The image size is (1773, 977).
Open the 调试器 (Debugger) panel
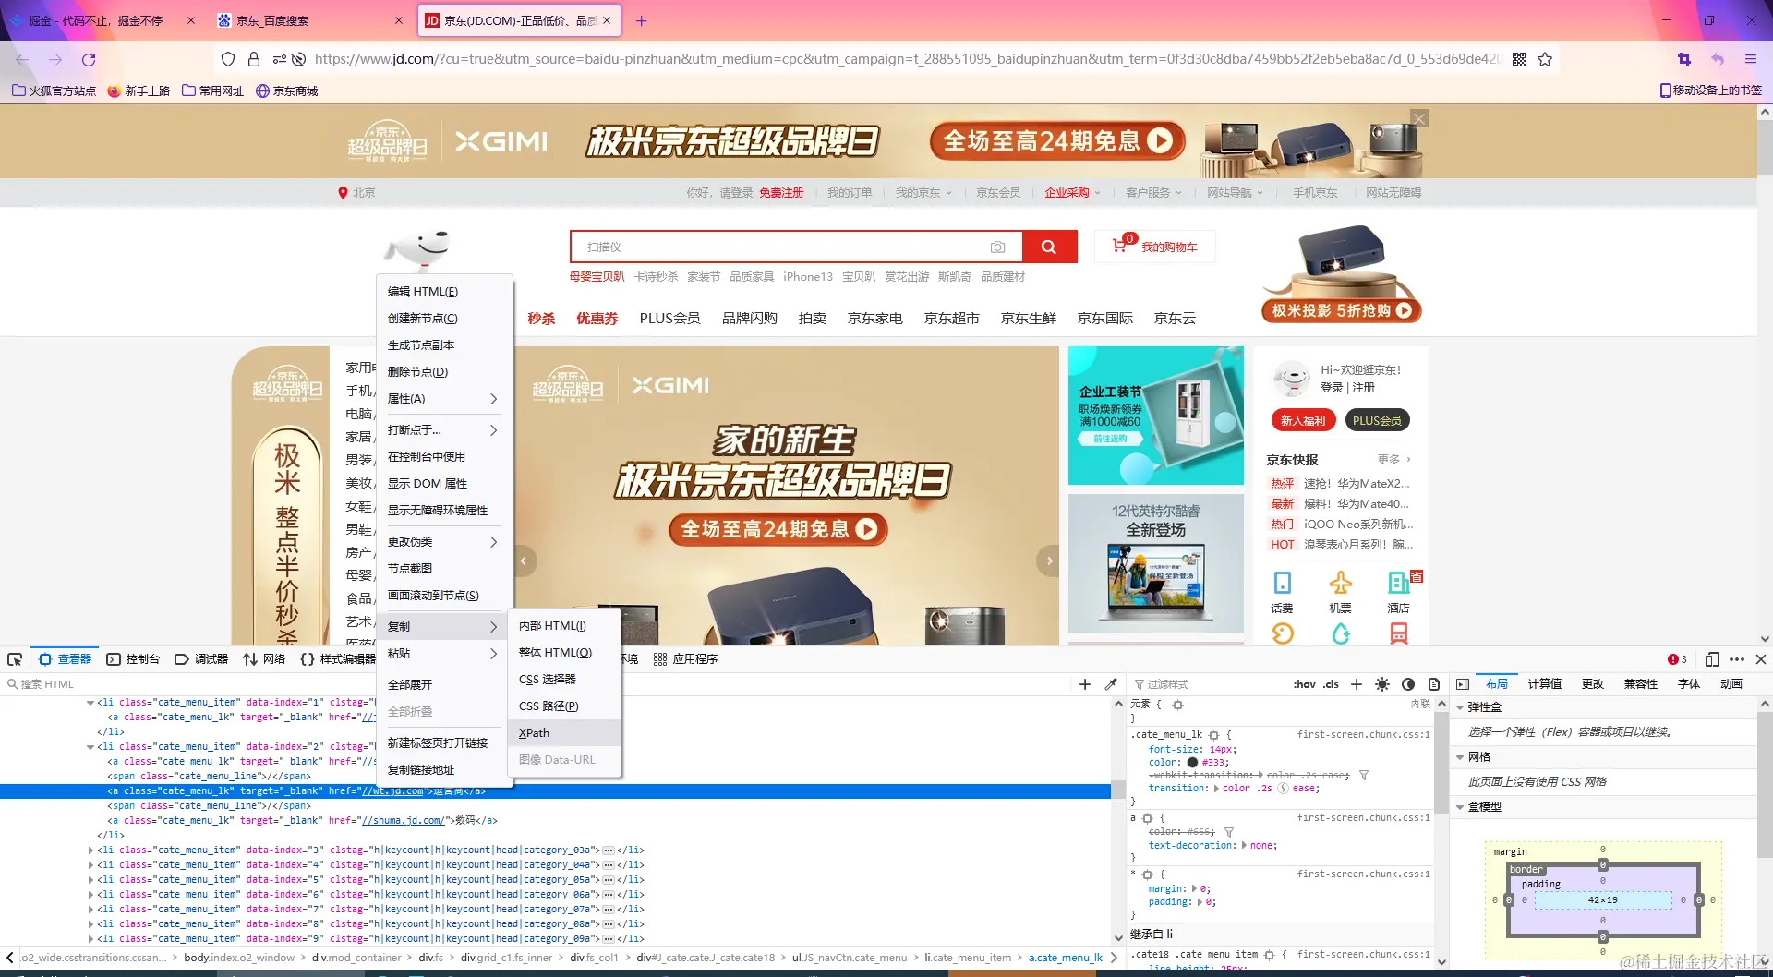[210, 658]
